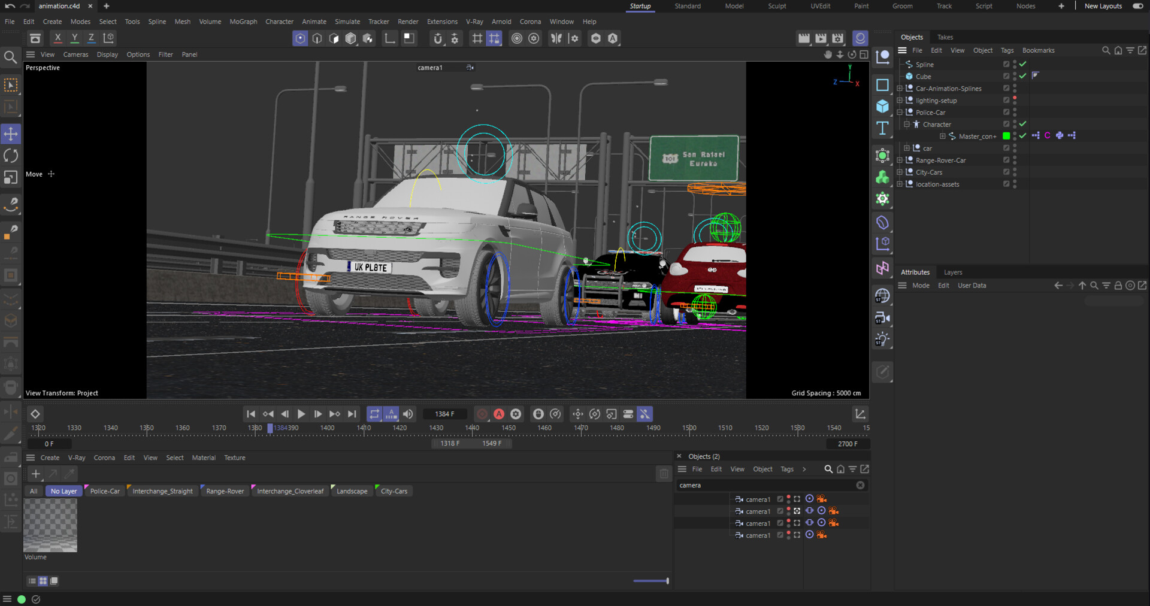Screen dimensions: 1150x606
Task: Click the Record Active Objects button
Action: pos(482,414)
